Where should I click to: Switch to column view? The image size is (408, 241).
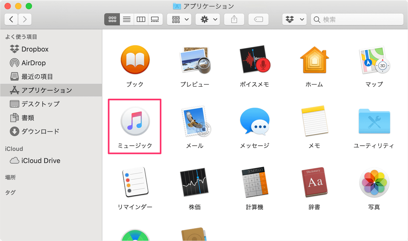pyautogui.click(x=141, y=19)
